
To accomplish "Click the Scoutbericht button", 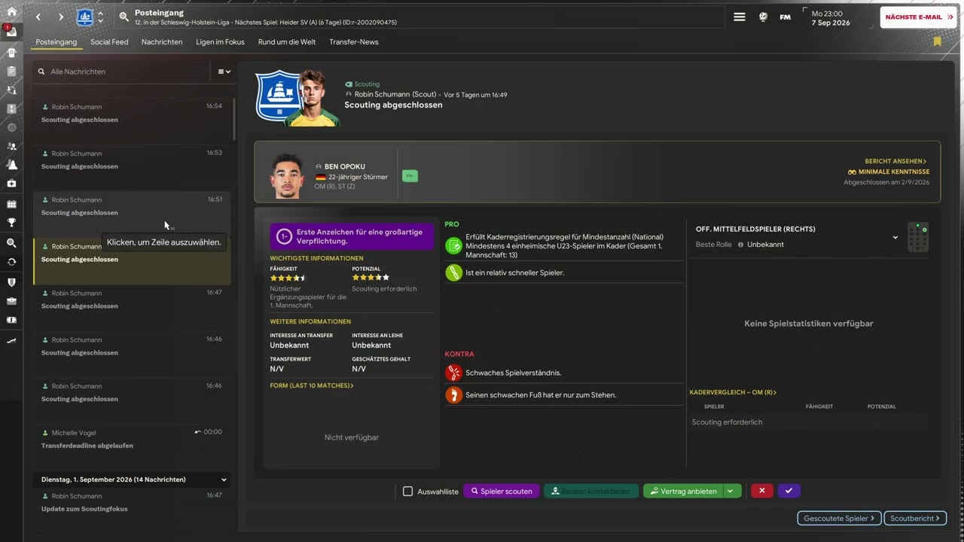I will pyautogui.click(x=915, y=518).
